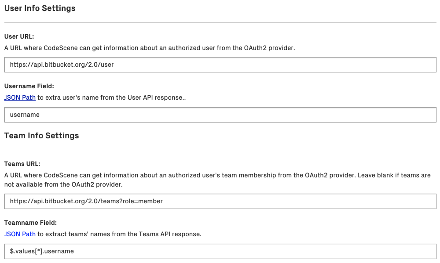Click the divider line under User Info Settings
Viewport: 440px width, 263px height.
(x=220, y=22)
